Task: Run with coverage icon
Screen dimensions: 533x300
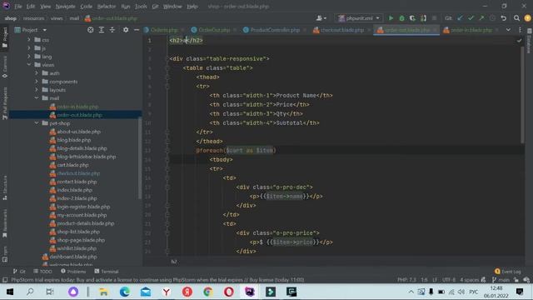Action: [412, 18]
